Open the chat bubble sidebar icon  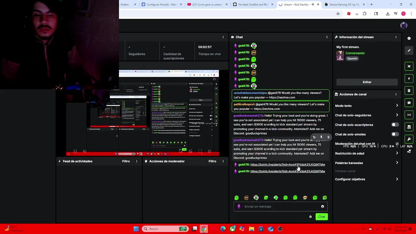[409, 103]
